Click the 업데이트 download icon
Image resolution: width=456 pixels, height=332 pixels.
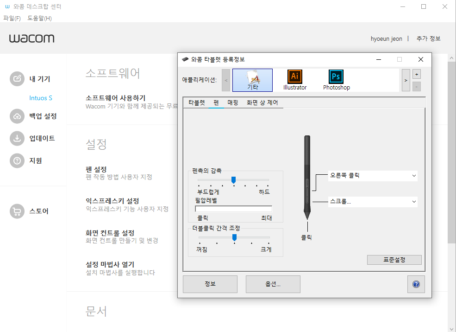click(17, 138)
